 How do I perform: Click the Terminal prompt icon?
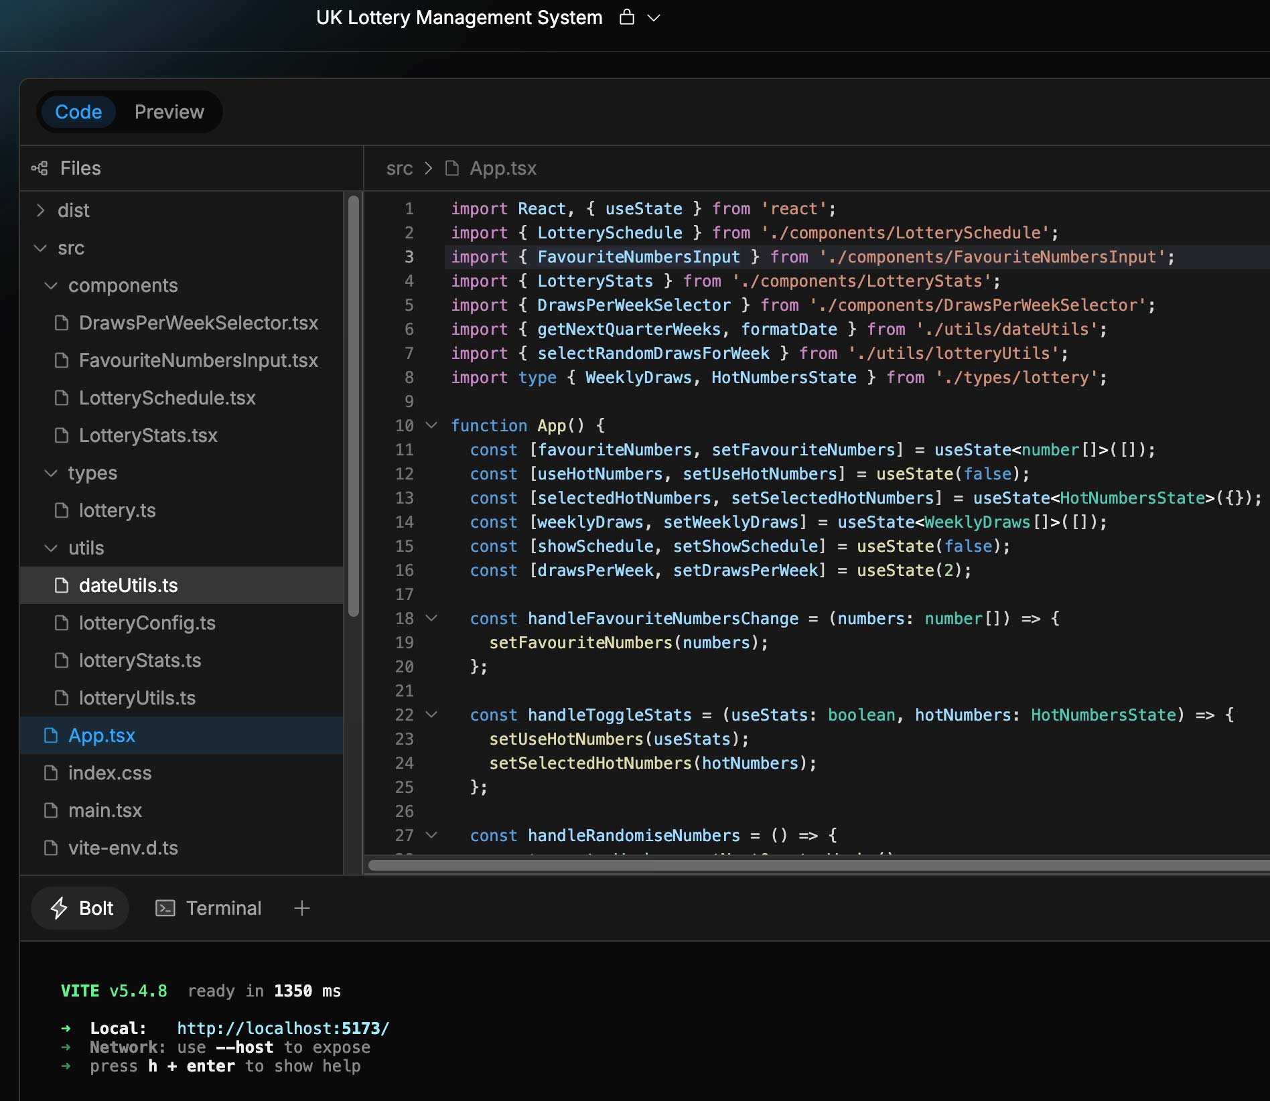click(x=165, y=908)
